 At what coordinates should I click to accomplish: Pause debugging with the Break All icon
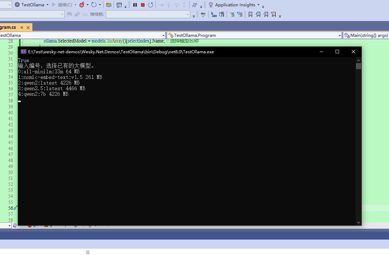(135, 5)
